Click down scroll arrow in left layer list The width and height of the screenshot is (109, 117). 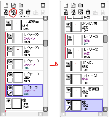coord(46,109)
